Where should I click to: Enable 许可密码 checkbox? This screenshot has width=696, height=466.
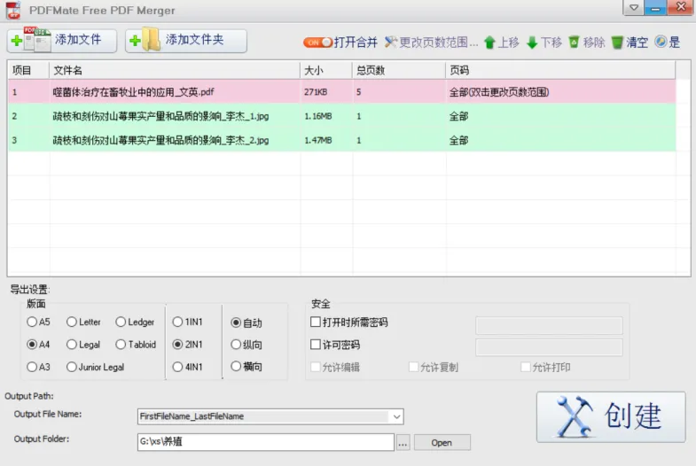[316, 345]
